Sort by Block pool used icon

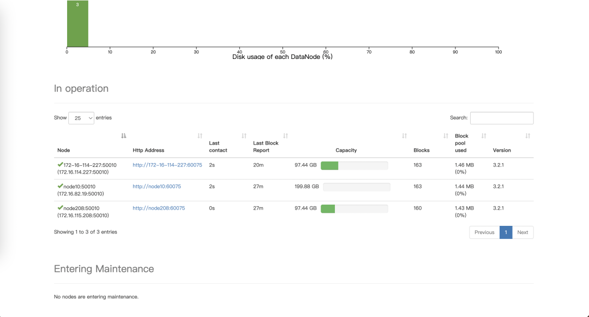pos(484,136)
